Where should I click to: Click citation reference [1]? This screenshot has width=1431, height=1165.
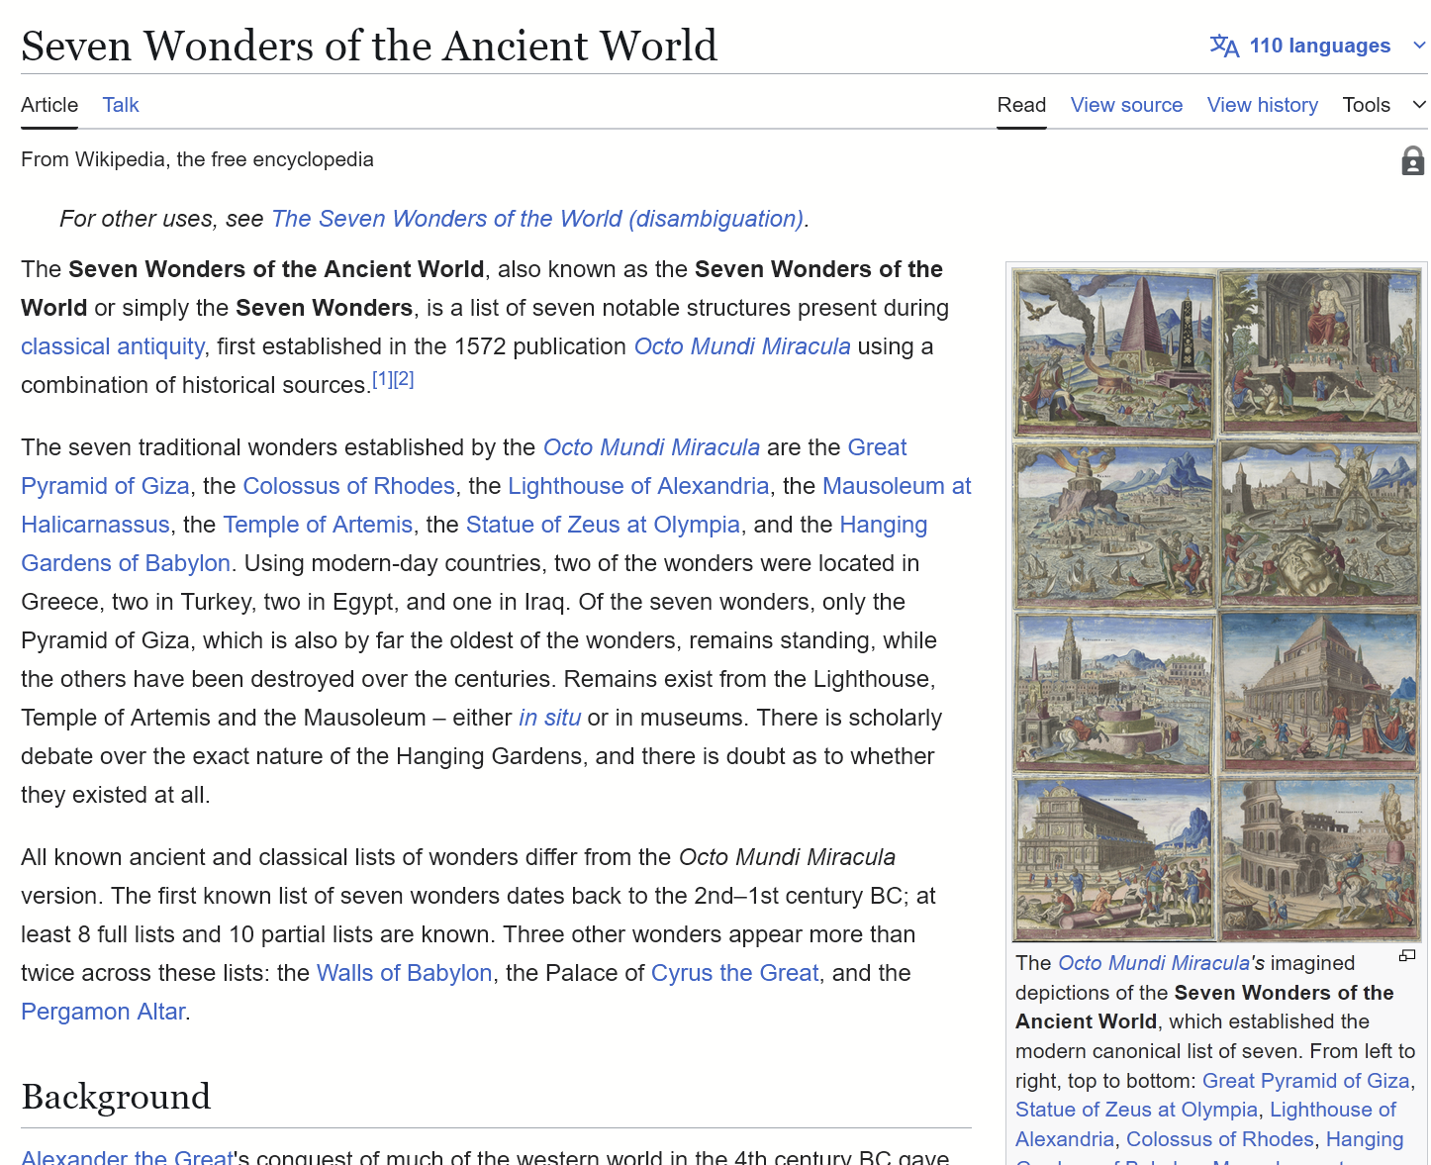pyautogui.click(x=382, y=379)
